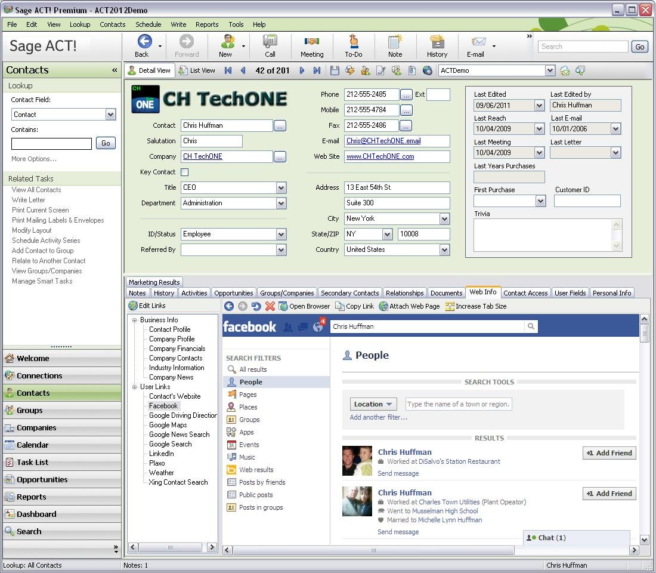Image resolution: width=656 pixels, height=573 pixels.
Task: Open the Title dropdown showing CEO
Action: pyautogui.click(x=281, y=187)
